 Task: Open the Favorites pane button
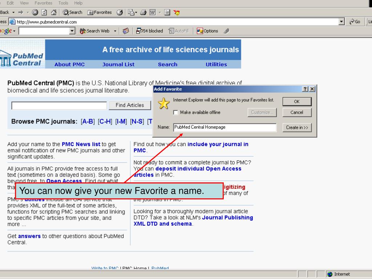click(x=100, y=12)
